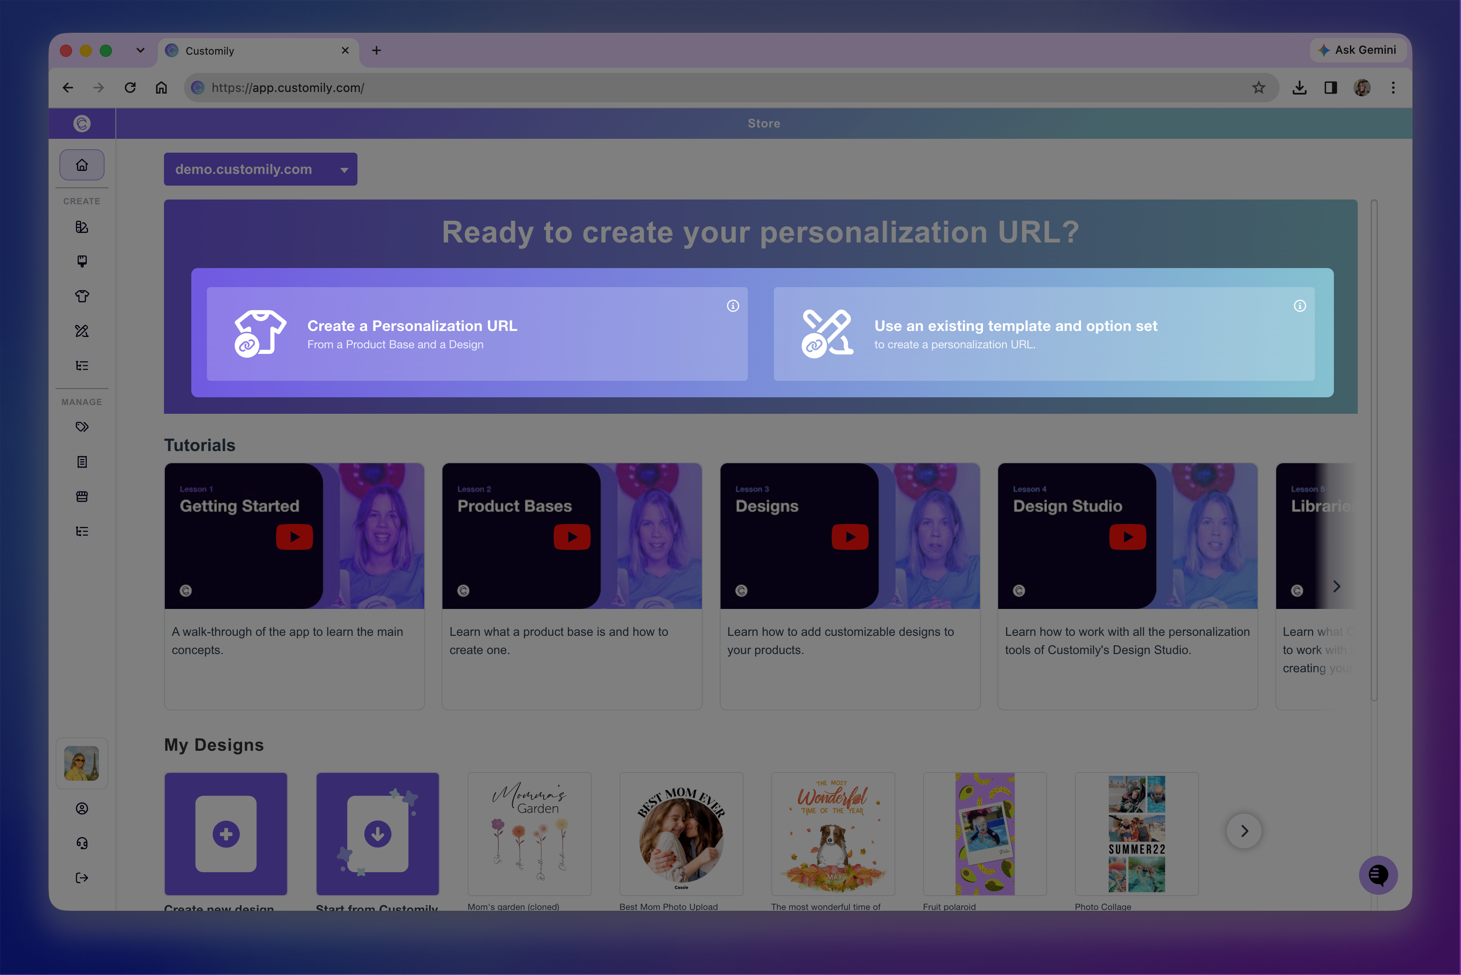Click the Start from Customily tile
Screen dimensions: 1461x975
tap(377, 834)
